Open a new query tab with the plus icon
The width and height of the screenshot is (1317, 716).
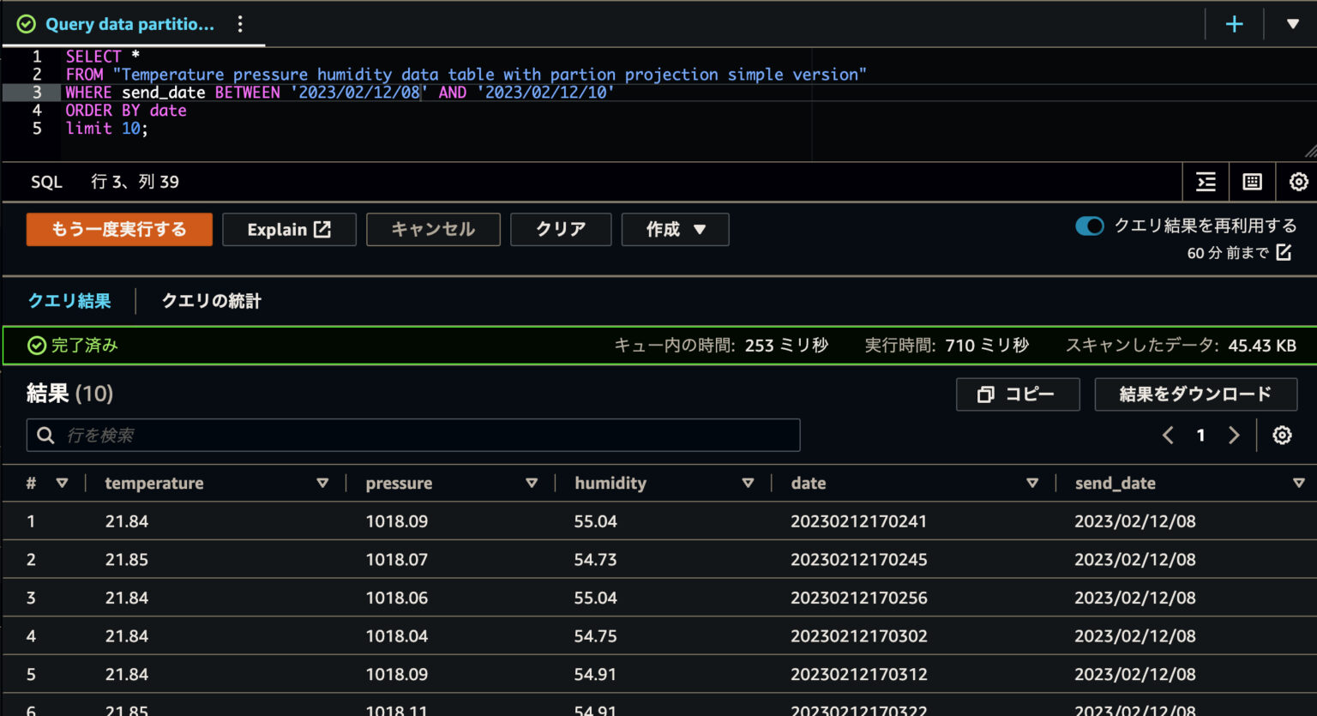pos(1233,23)
